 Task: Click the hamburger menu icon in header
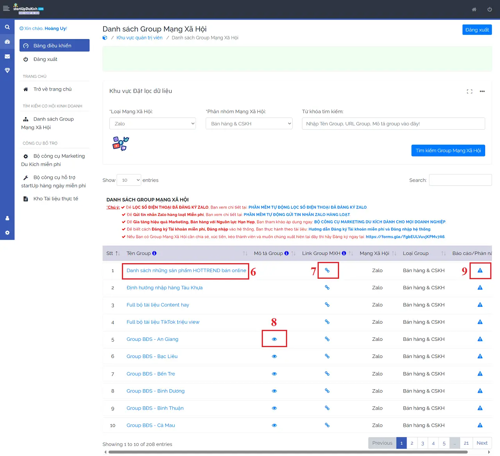6,9
